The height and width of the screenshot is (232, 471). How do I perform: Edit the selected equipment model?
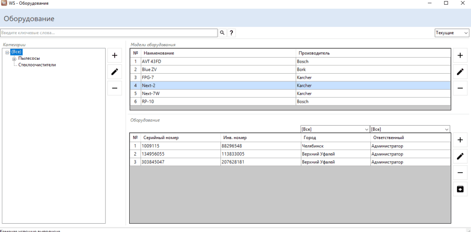(460, 72)
